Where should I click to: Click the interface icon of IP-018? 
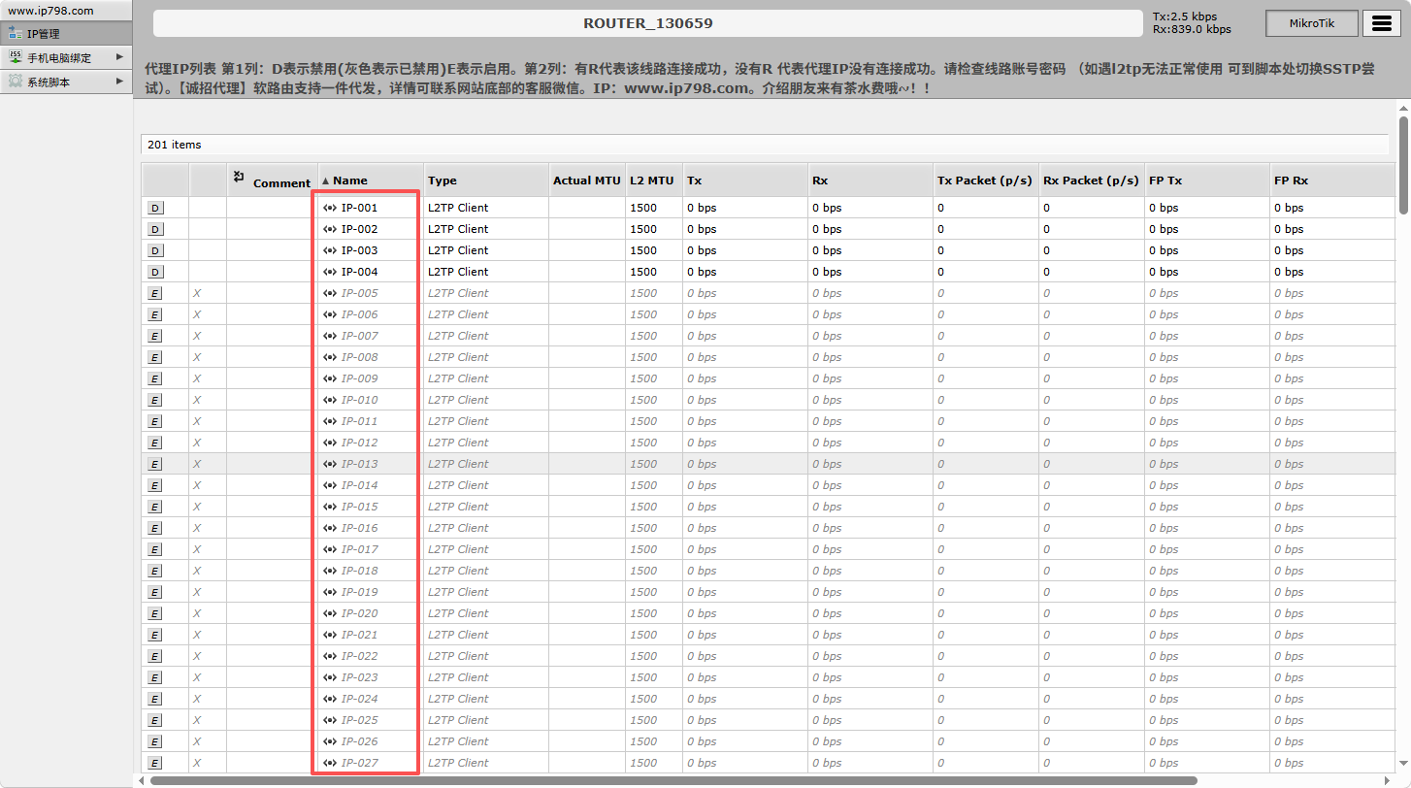(330, 571)
